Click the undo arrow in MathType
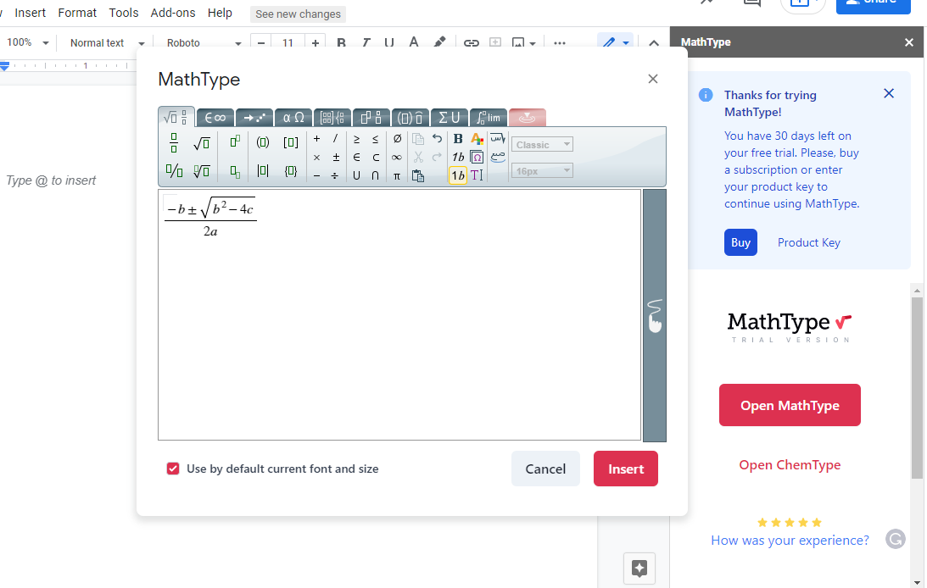This screenshot has width=927, height=588. pyautogui.click(x=437, y=139)
